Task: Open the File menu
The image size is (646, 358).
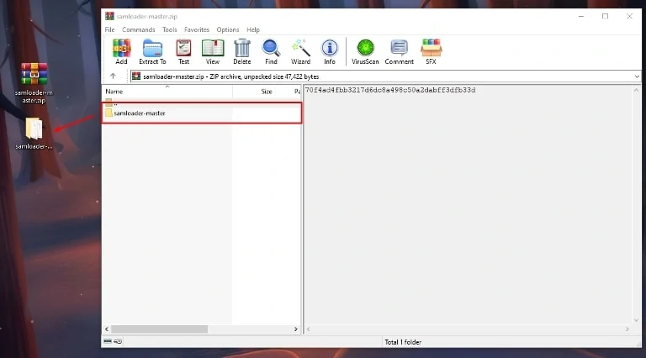Action: click(109, 29)
